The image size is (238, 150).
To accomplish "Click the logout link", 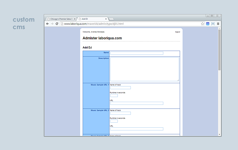I will tap(177, 32).
